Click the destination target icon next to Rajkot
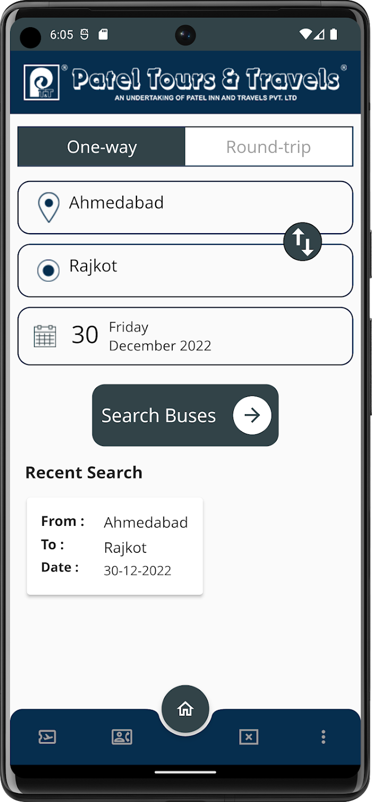Viewport: 372px width, 802px height. (48, 270)
